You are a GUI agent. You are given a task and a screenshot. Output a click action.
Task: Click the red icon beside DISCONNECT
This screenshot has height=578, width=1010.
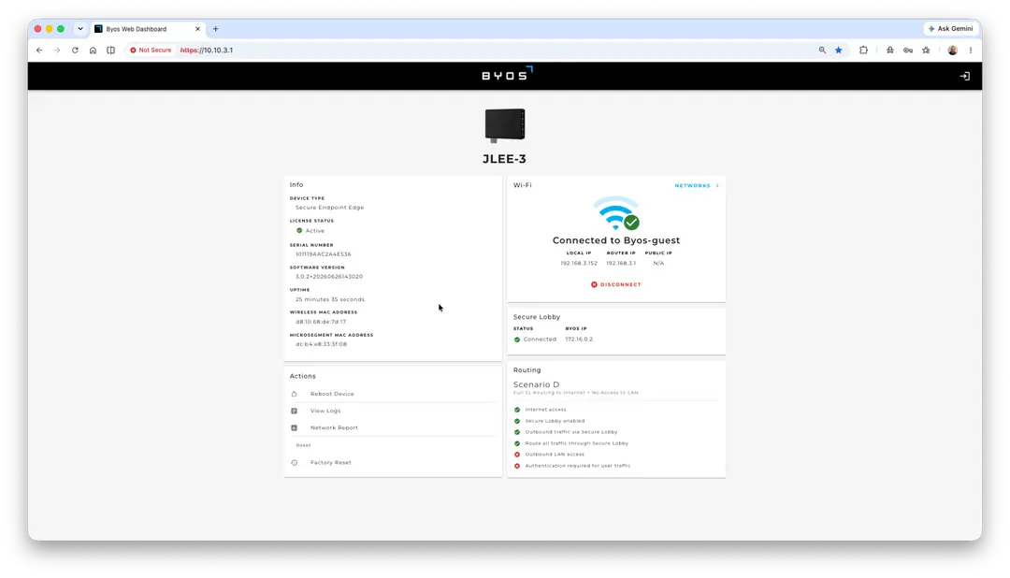pos(594,284)
